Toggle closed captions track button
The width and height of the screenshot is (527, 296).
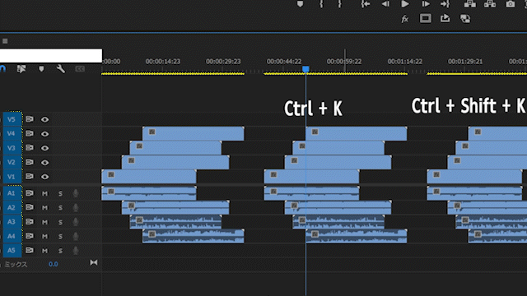[x=80, y=69]
